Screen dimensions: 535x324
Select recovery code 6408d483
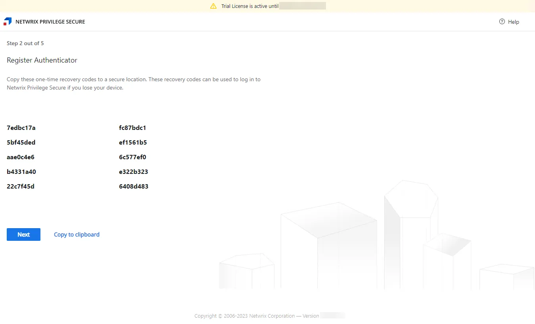pos(134,187)
